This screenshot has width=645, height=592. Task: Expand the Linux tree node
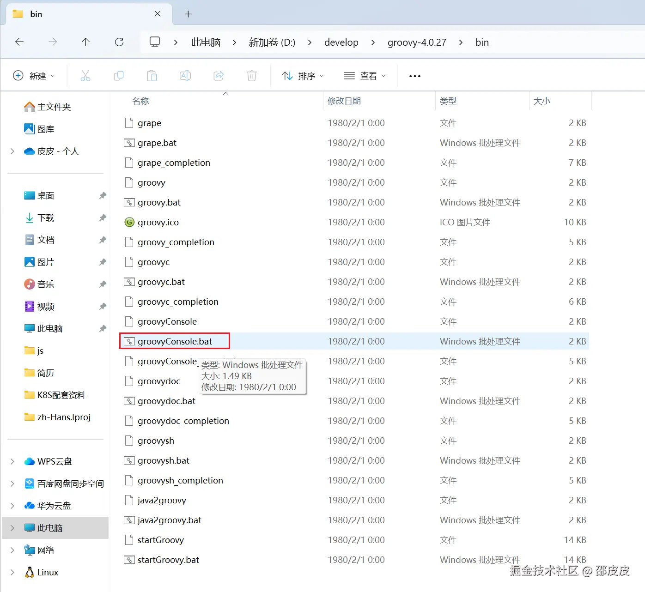pyautogui.click(x=12, y=572)
